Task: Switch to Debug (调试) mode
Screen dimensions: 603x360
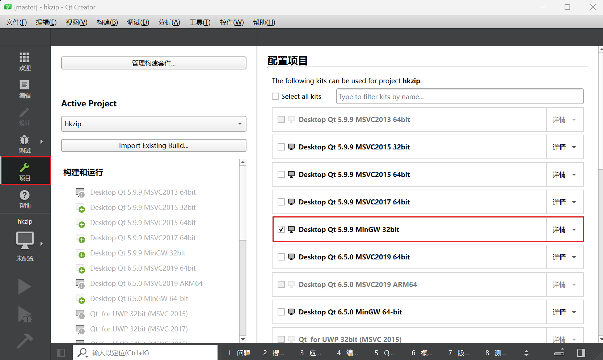Action: coord(25,144)
